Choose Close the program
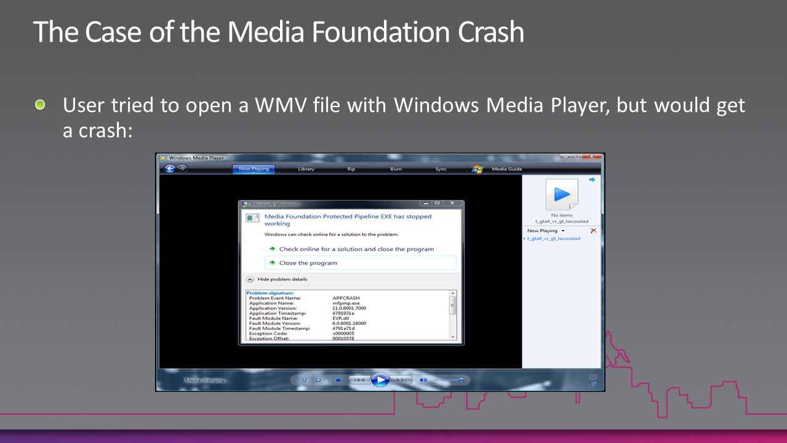This screenshot has height=443, width=787. [x=361, y=263]
